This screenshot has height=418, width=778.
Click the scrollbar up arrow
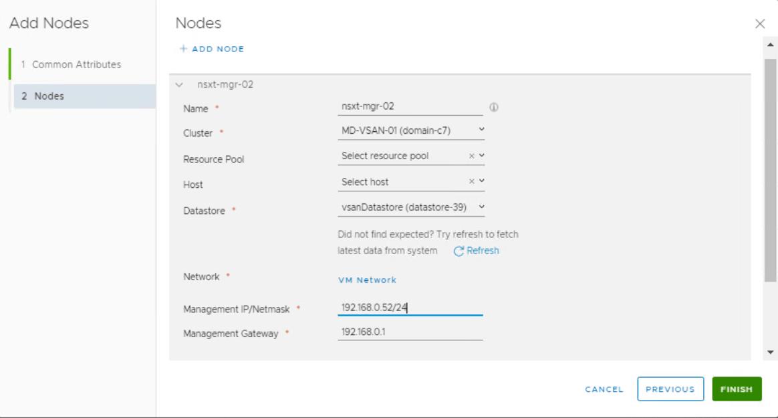770,45
